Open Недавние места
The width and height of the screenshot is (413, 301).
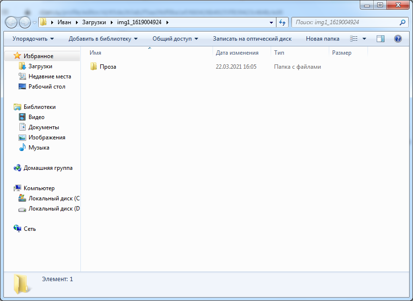pos(50,76)
